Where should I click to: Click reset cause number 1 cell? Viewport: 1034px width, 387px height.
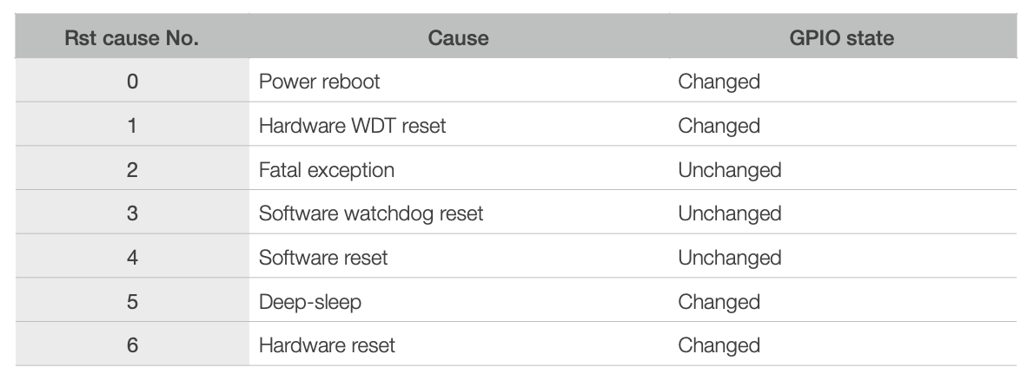pos(132,126)
